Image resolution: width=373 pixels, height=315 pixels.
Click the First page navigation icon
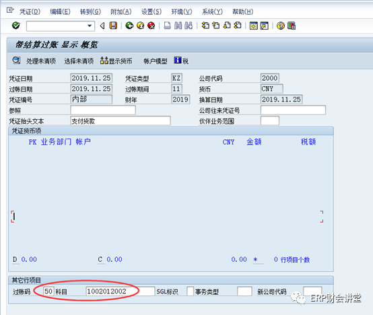click(x=205, y=26)
